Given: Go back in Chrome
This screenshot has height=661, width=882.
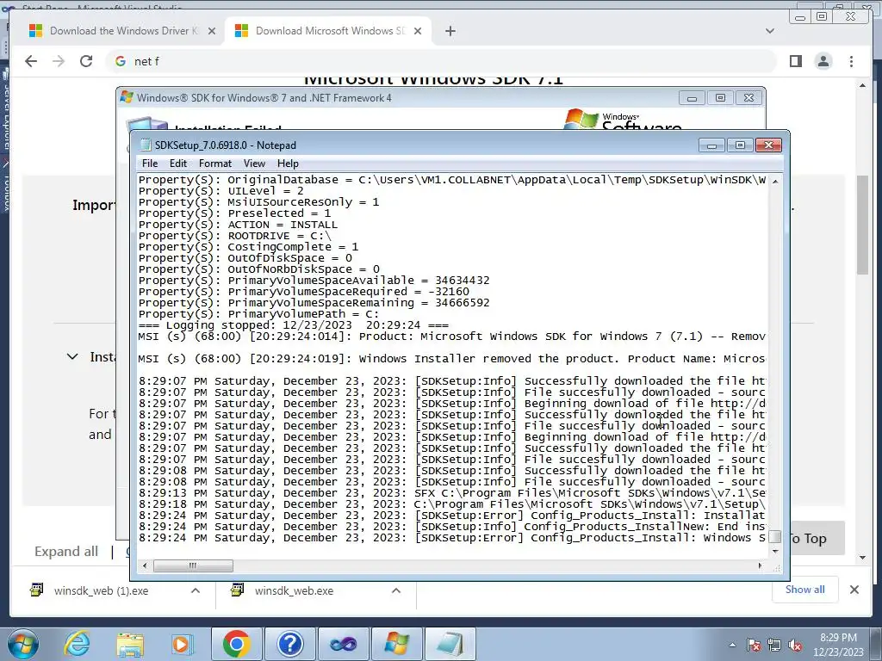Looking at the screenshot, I should pos(31,61).
